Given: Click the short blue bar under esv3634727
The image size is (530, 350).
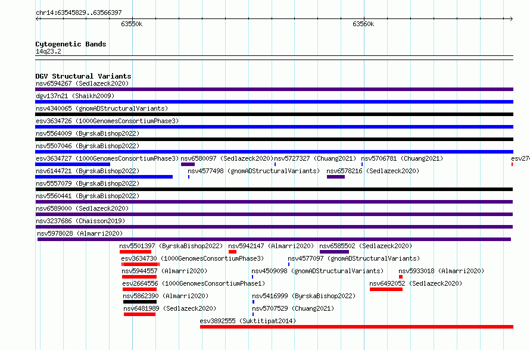Looking at the screenshot, I should (73, 164).
